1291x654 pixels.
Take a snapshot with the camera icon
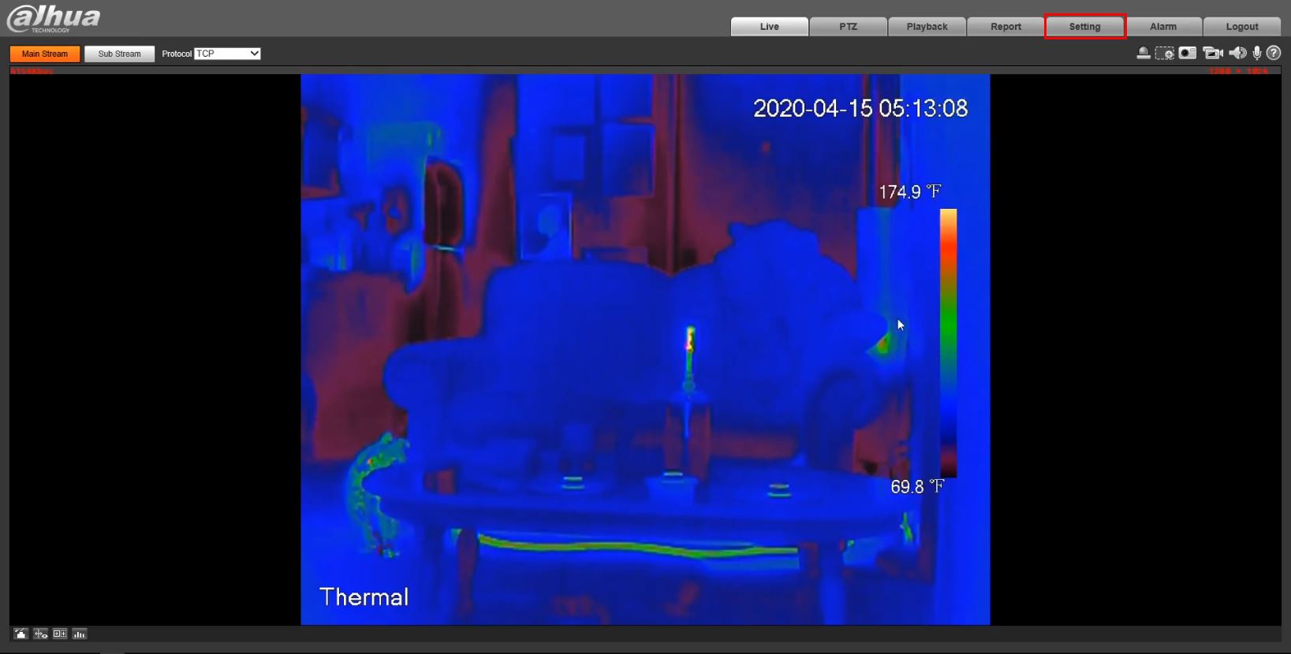point(1188,53)
